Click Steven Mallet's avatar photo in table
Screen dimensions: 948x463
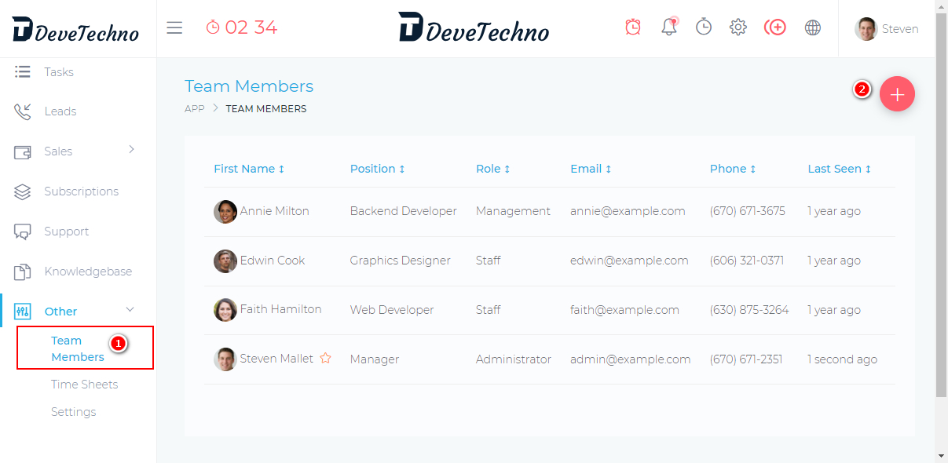(x=225, y=359)
